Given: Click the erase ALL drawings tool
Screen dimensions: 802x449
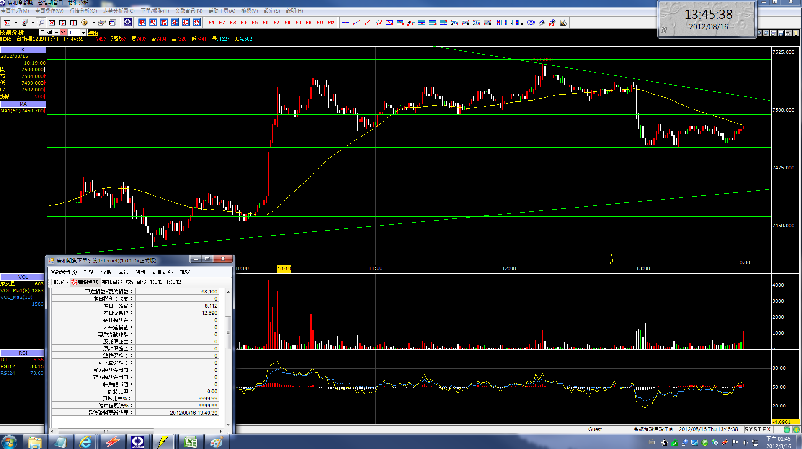Looking at the screenshot, I should (553, 23).
